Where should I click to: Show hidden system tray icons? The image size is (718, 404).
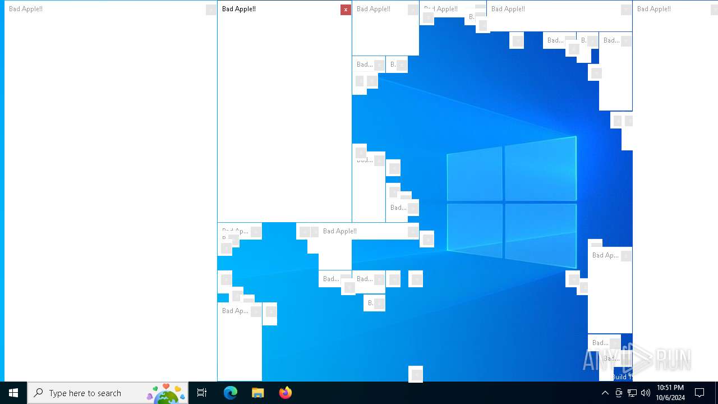click(605, 393)
